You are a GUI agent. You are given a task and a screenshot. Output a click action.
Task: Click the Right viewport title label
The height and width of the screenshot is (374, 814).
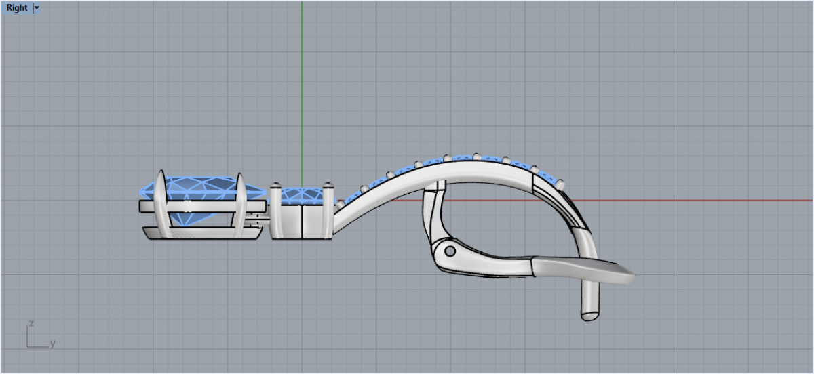point(17,8)
